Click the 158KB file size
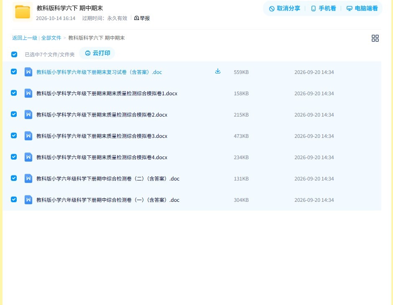393x305 pixels. (x=241, y=94)
